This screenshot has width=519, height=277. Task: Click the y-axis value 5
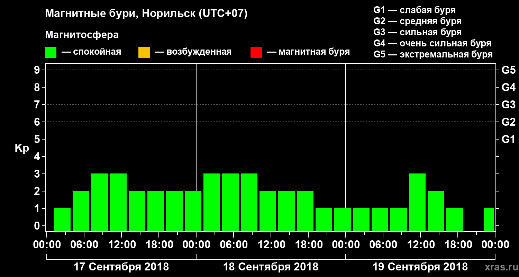(x=38, y=139)
